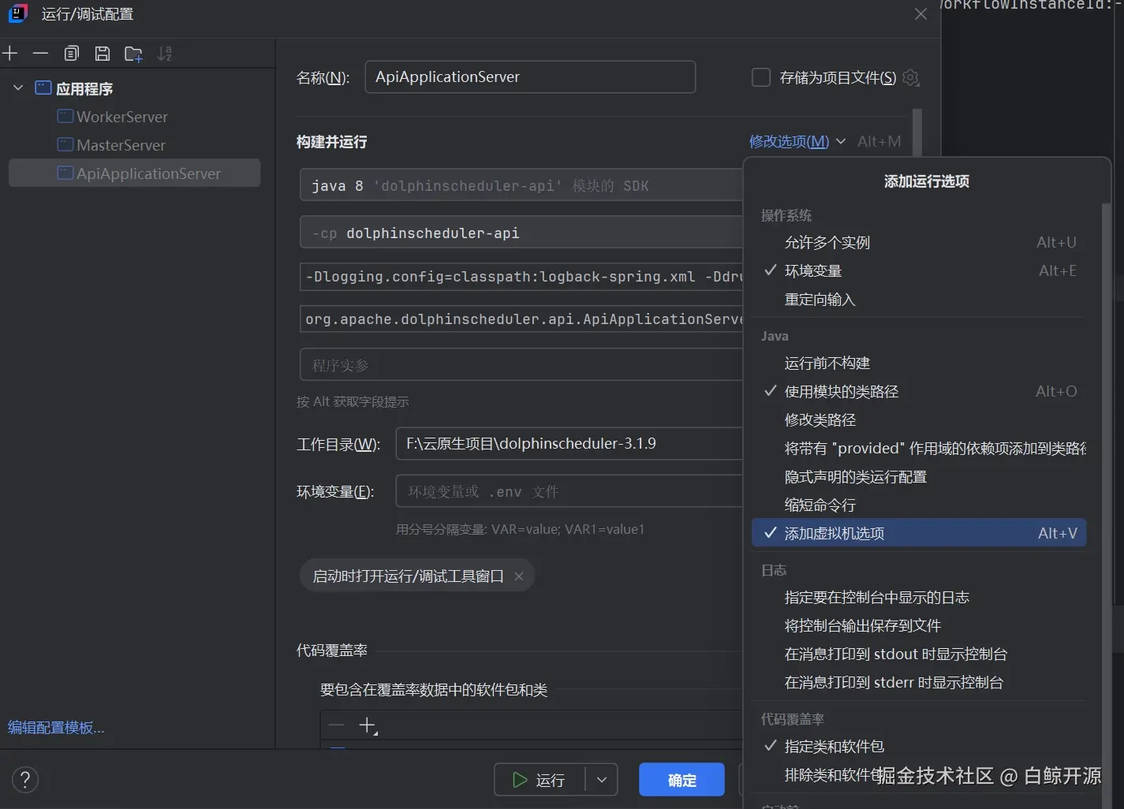Viewport: 1124px width, 809px height.
Task: Choose show console on stdout message option
Action: tap(919, 654)
